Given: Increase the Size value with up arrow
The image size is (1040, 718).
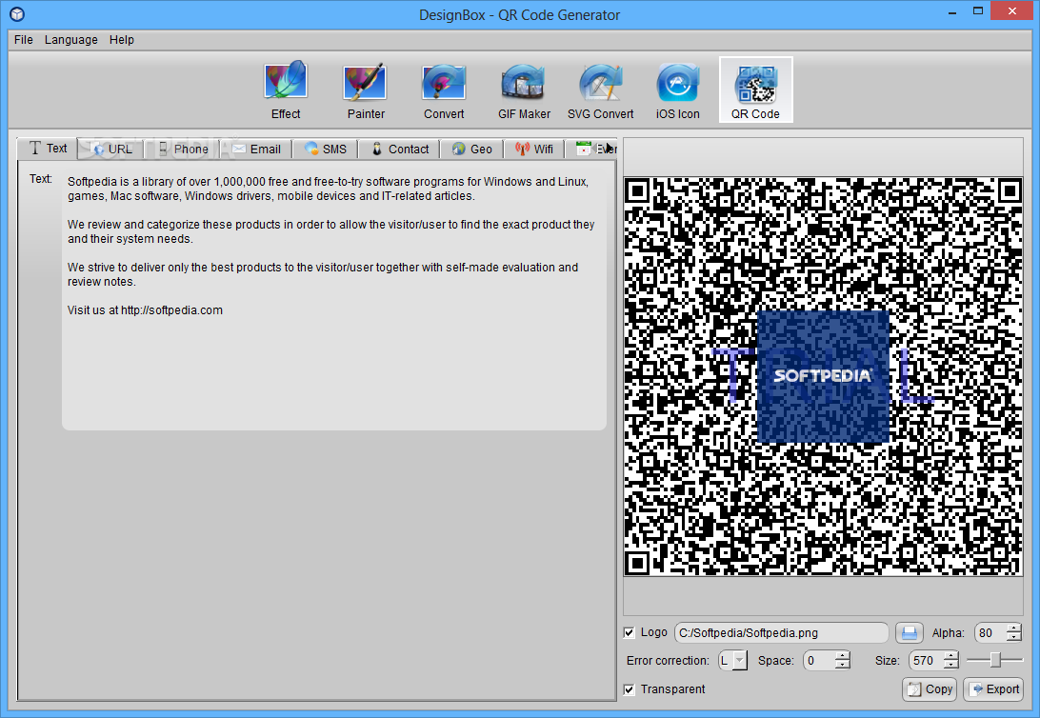Looking at the screenshot, I should (x=951, y=656).
